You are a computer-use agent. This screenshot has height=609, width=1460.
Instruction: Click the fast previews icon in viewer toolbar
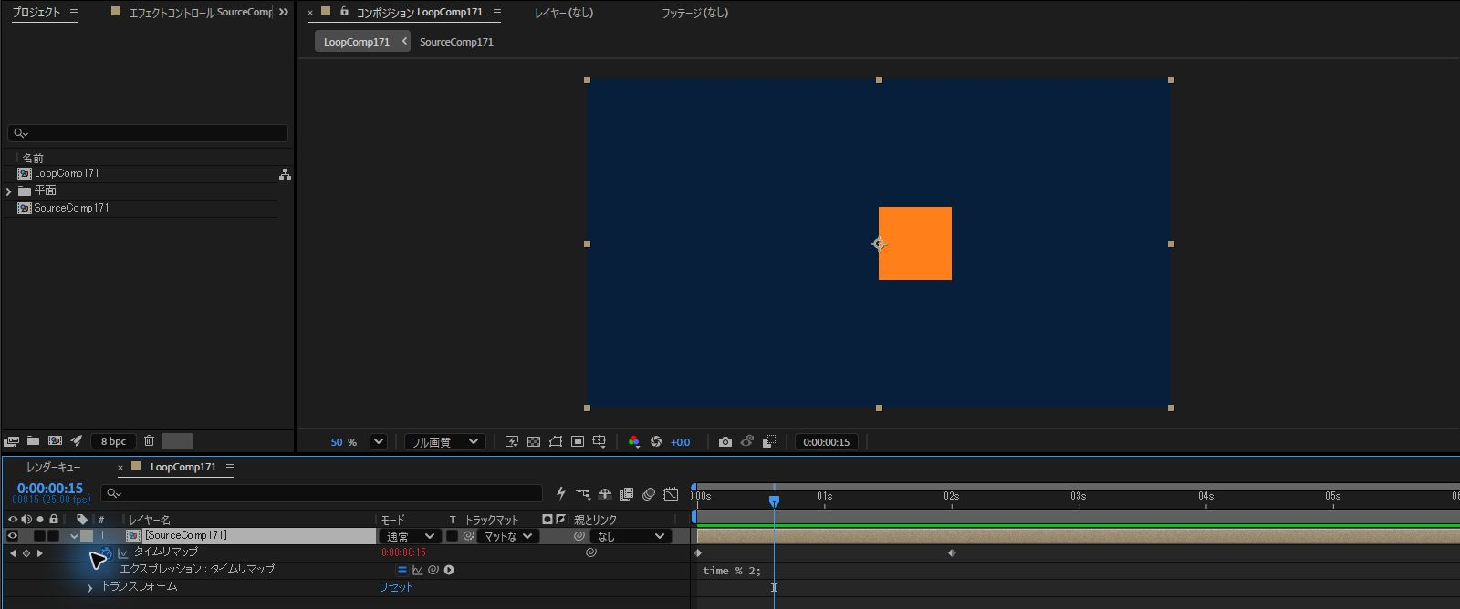512,441
